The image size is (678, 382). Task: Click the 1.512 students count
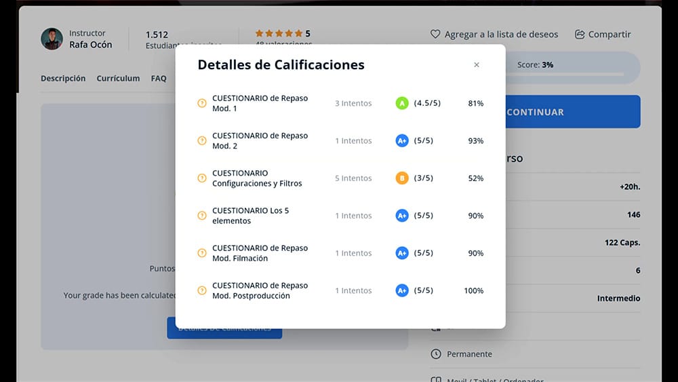(157, 35)
